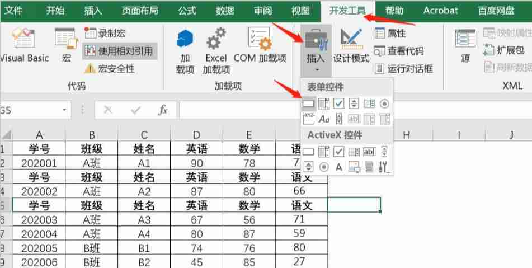Open 宏安全性 settings
The width and height of the screenshot is (532, 268).
109,69
